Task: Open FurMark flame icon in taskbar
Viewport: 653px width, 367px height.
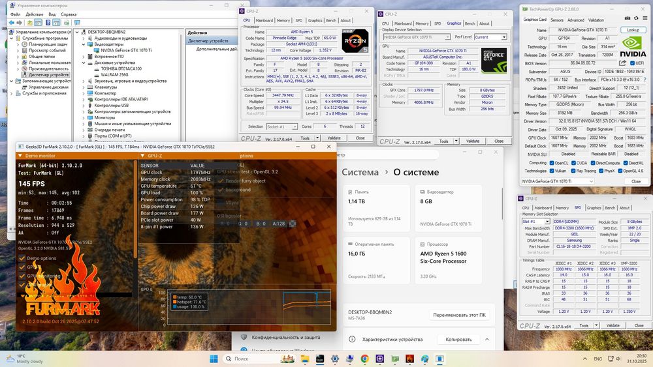Action: [410, 359]
